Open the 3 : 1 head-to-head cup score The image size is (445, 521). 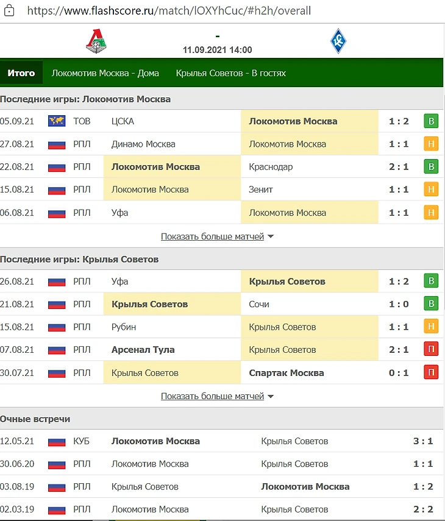(423, 441)
